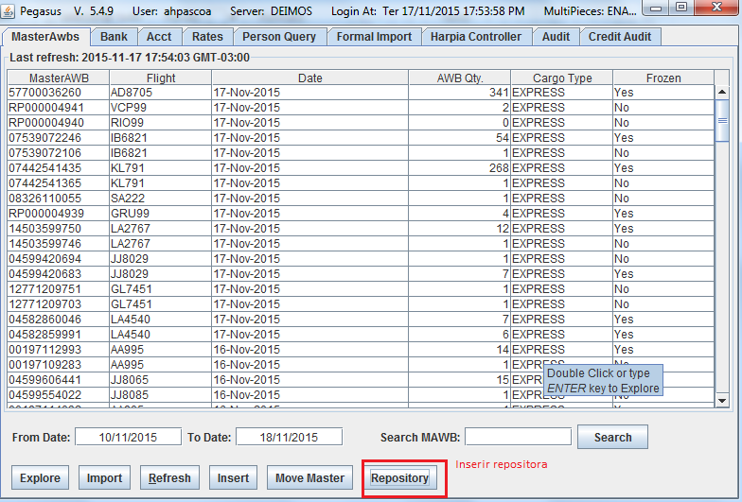Minimize the Pegasus window

click(x=656, y=8)
